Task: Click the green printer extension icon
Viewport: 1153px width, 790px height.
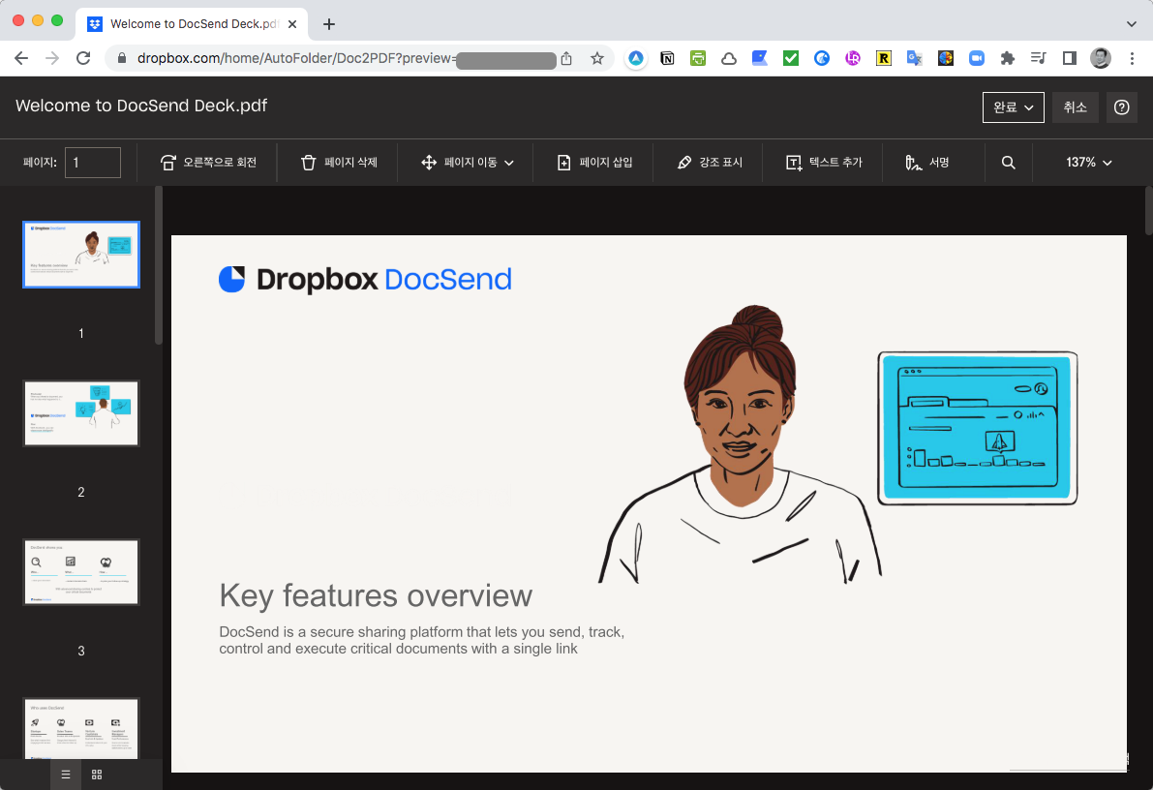Action: click(x=698, y=58)
